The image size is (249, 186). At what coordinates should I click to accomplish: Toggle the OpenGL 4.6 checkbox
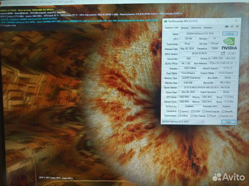(x=219, y=116)
